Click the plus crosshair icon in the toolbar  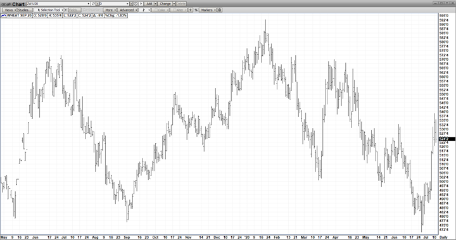point(190,10)
